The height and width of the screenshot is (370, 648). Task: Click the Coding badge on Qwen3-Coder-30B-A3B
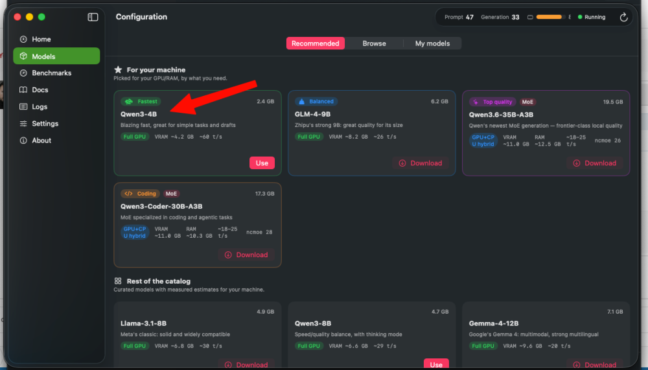coord(141,194)
